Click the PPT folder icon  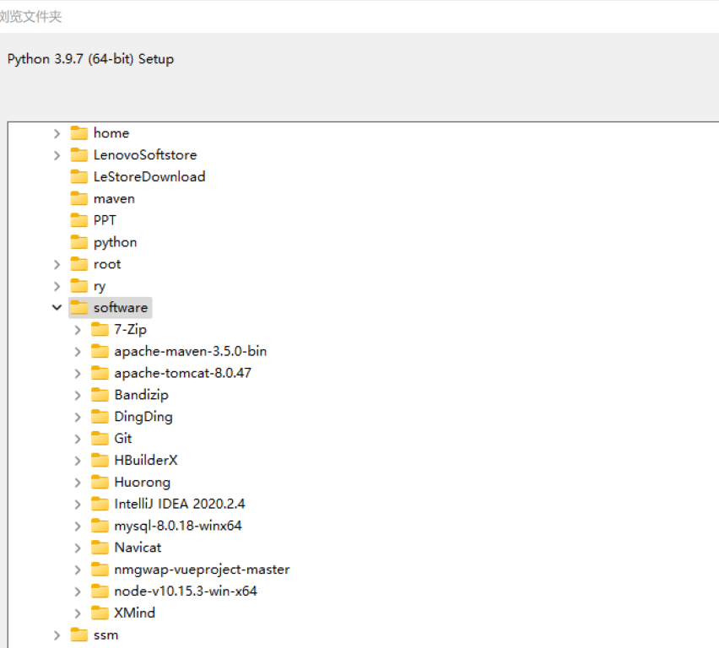coord(78,220)
